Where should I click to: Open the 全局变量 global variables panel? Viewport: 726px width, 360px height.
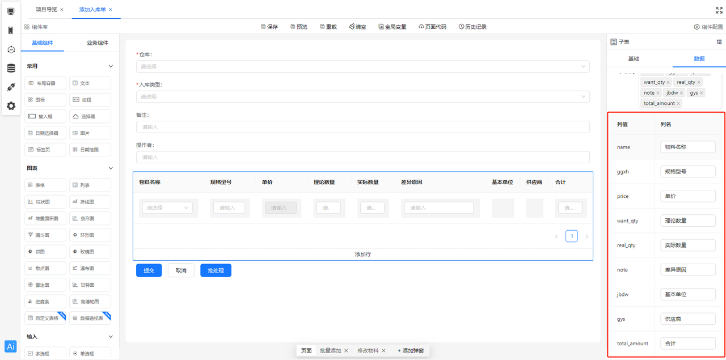click(x=392, y=26)
